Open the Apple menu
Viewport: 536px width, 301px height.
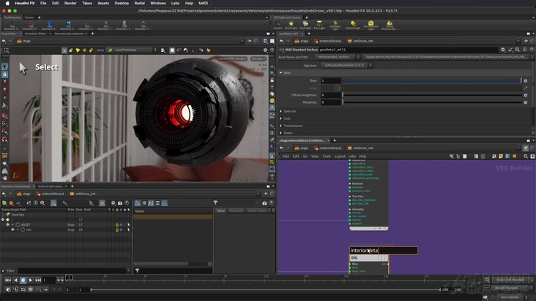click(7, 3)
